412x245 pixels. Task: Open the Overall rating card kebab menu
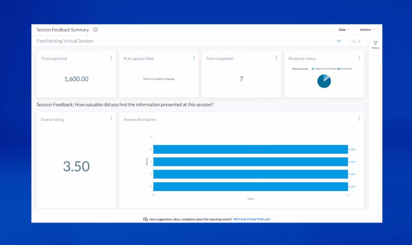coord(111,119)
